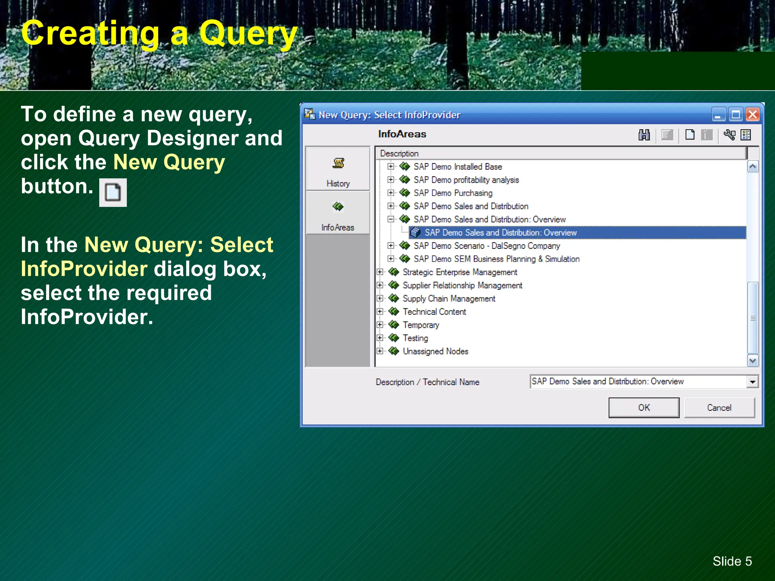Click the greyed square toolbar icon
Viewport: 775px width, 581px height.
pyautogui.click(x=667, y=135)
